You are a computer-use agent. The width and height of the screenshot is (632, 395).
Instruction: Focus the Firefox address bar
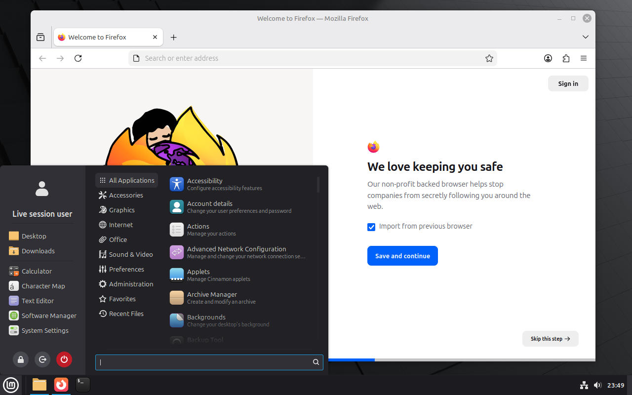click(x=313, y=58)
